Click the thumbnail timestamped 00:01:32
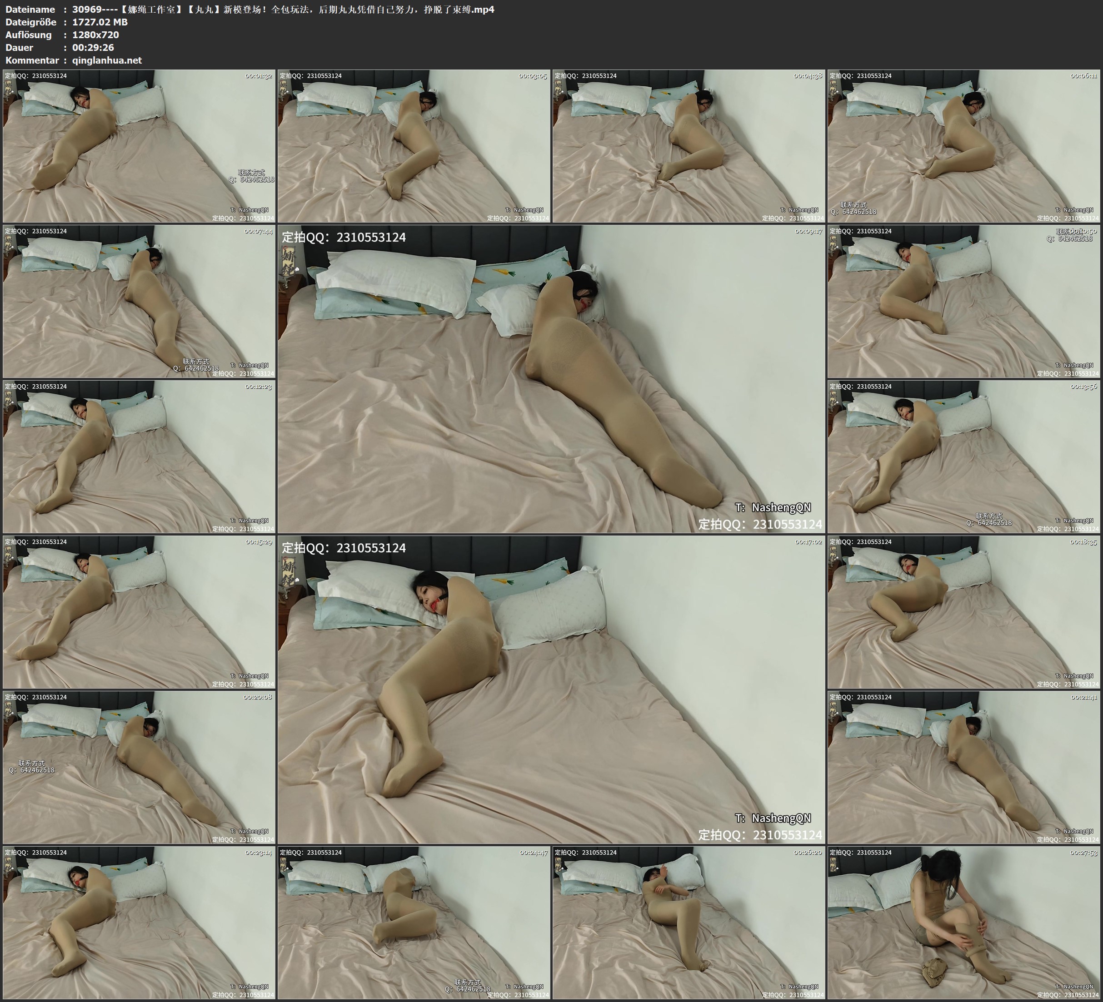This screenshot has height=1002, width=1103. click(x=139, y=146)
